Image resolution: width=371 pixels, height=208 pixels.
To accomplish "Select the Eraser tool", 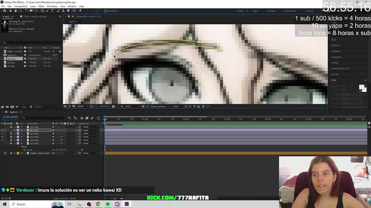I will click(68, 11).
